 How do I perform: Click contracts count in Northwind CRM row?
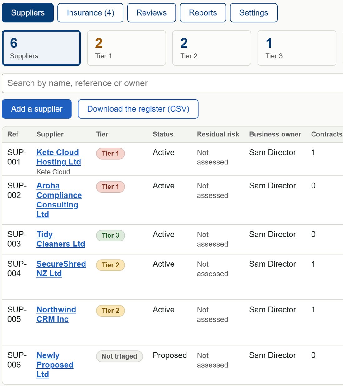313,310
